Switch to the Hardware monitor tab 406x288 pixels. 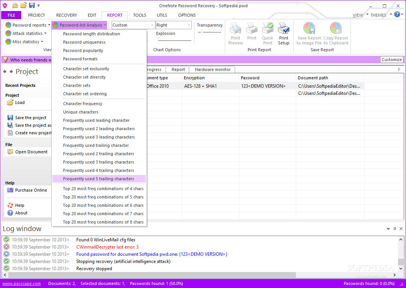213,69
